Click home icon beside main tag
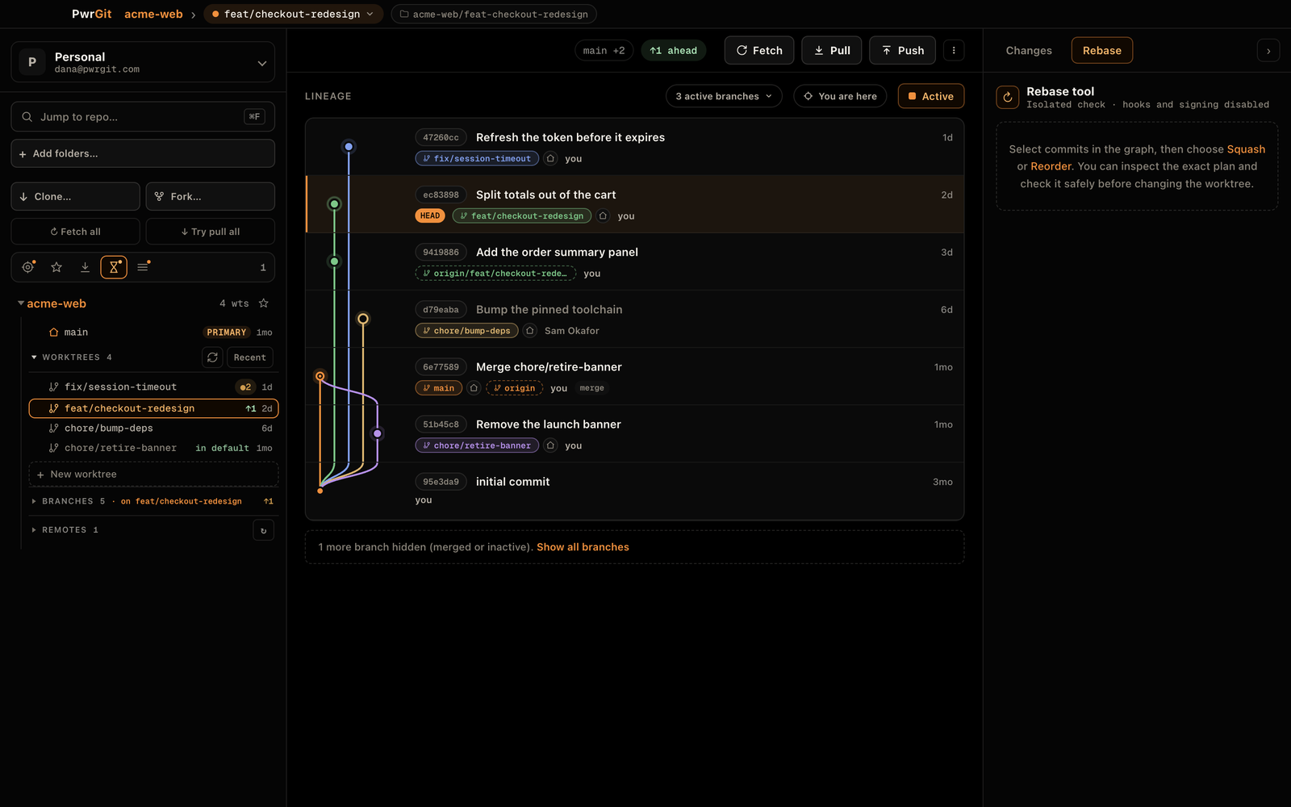 pos(474,387)
